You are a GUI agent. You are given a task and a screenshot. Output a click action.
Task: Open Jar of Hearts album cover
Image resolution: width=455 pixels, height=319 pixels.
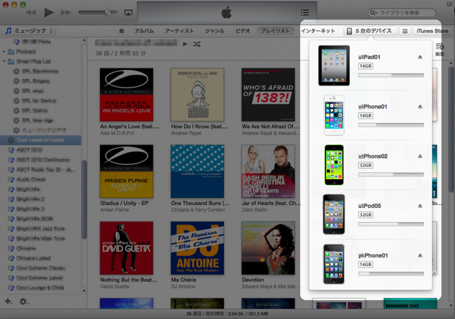[x=268, y=171]
